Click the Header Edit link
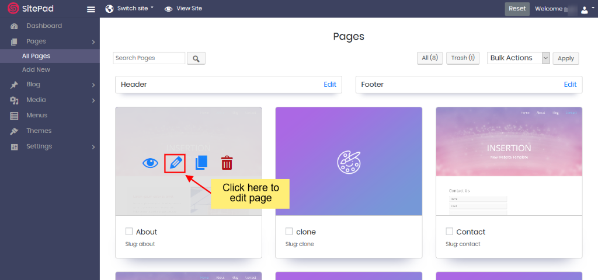The image size is (598, 280). pos(330,85)
